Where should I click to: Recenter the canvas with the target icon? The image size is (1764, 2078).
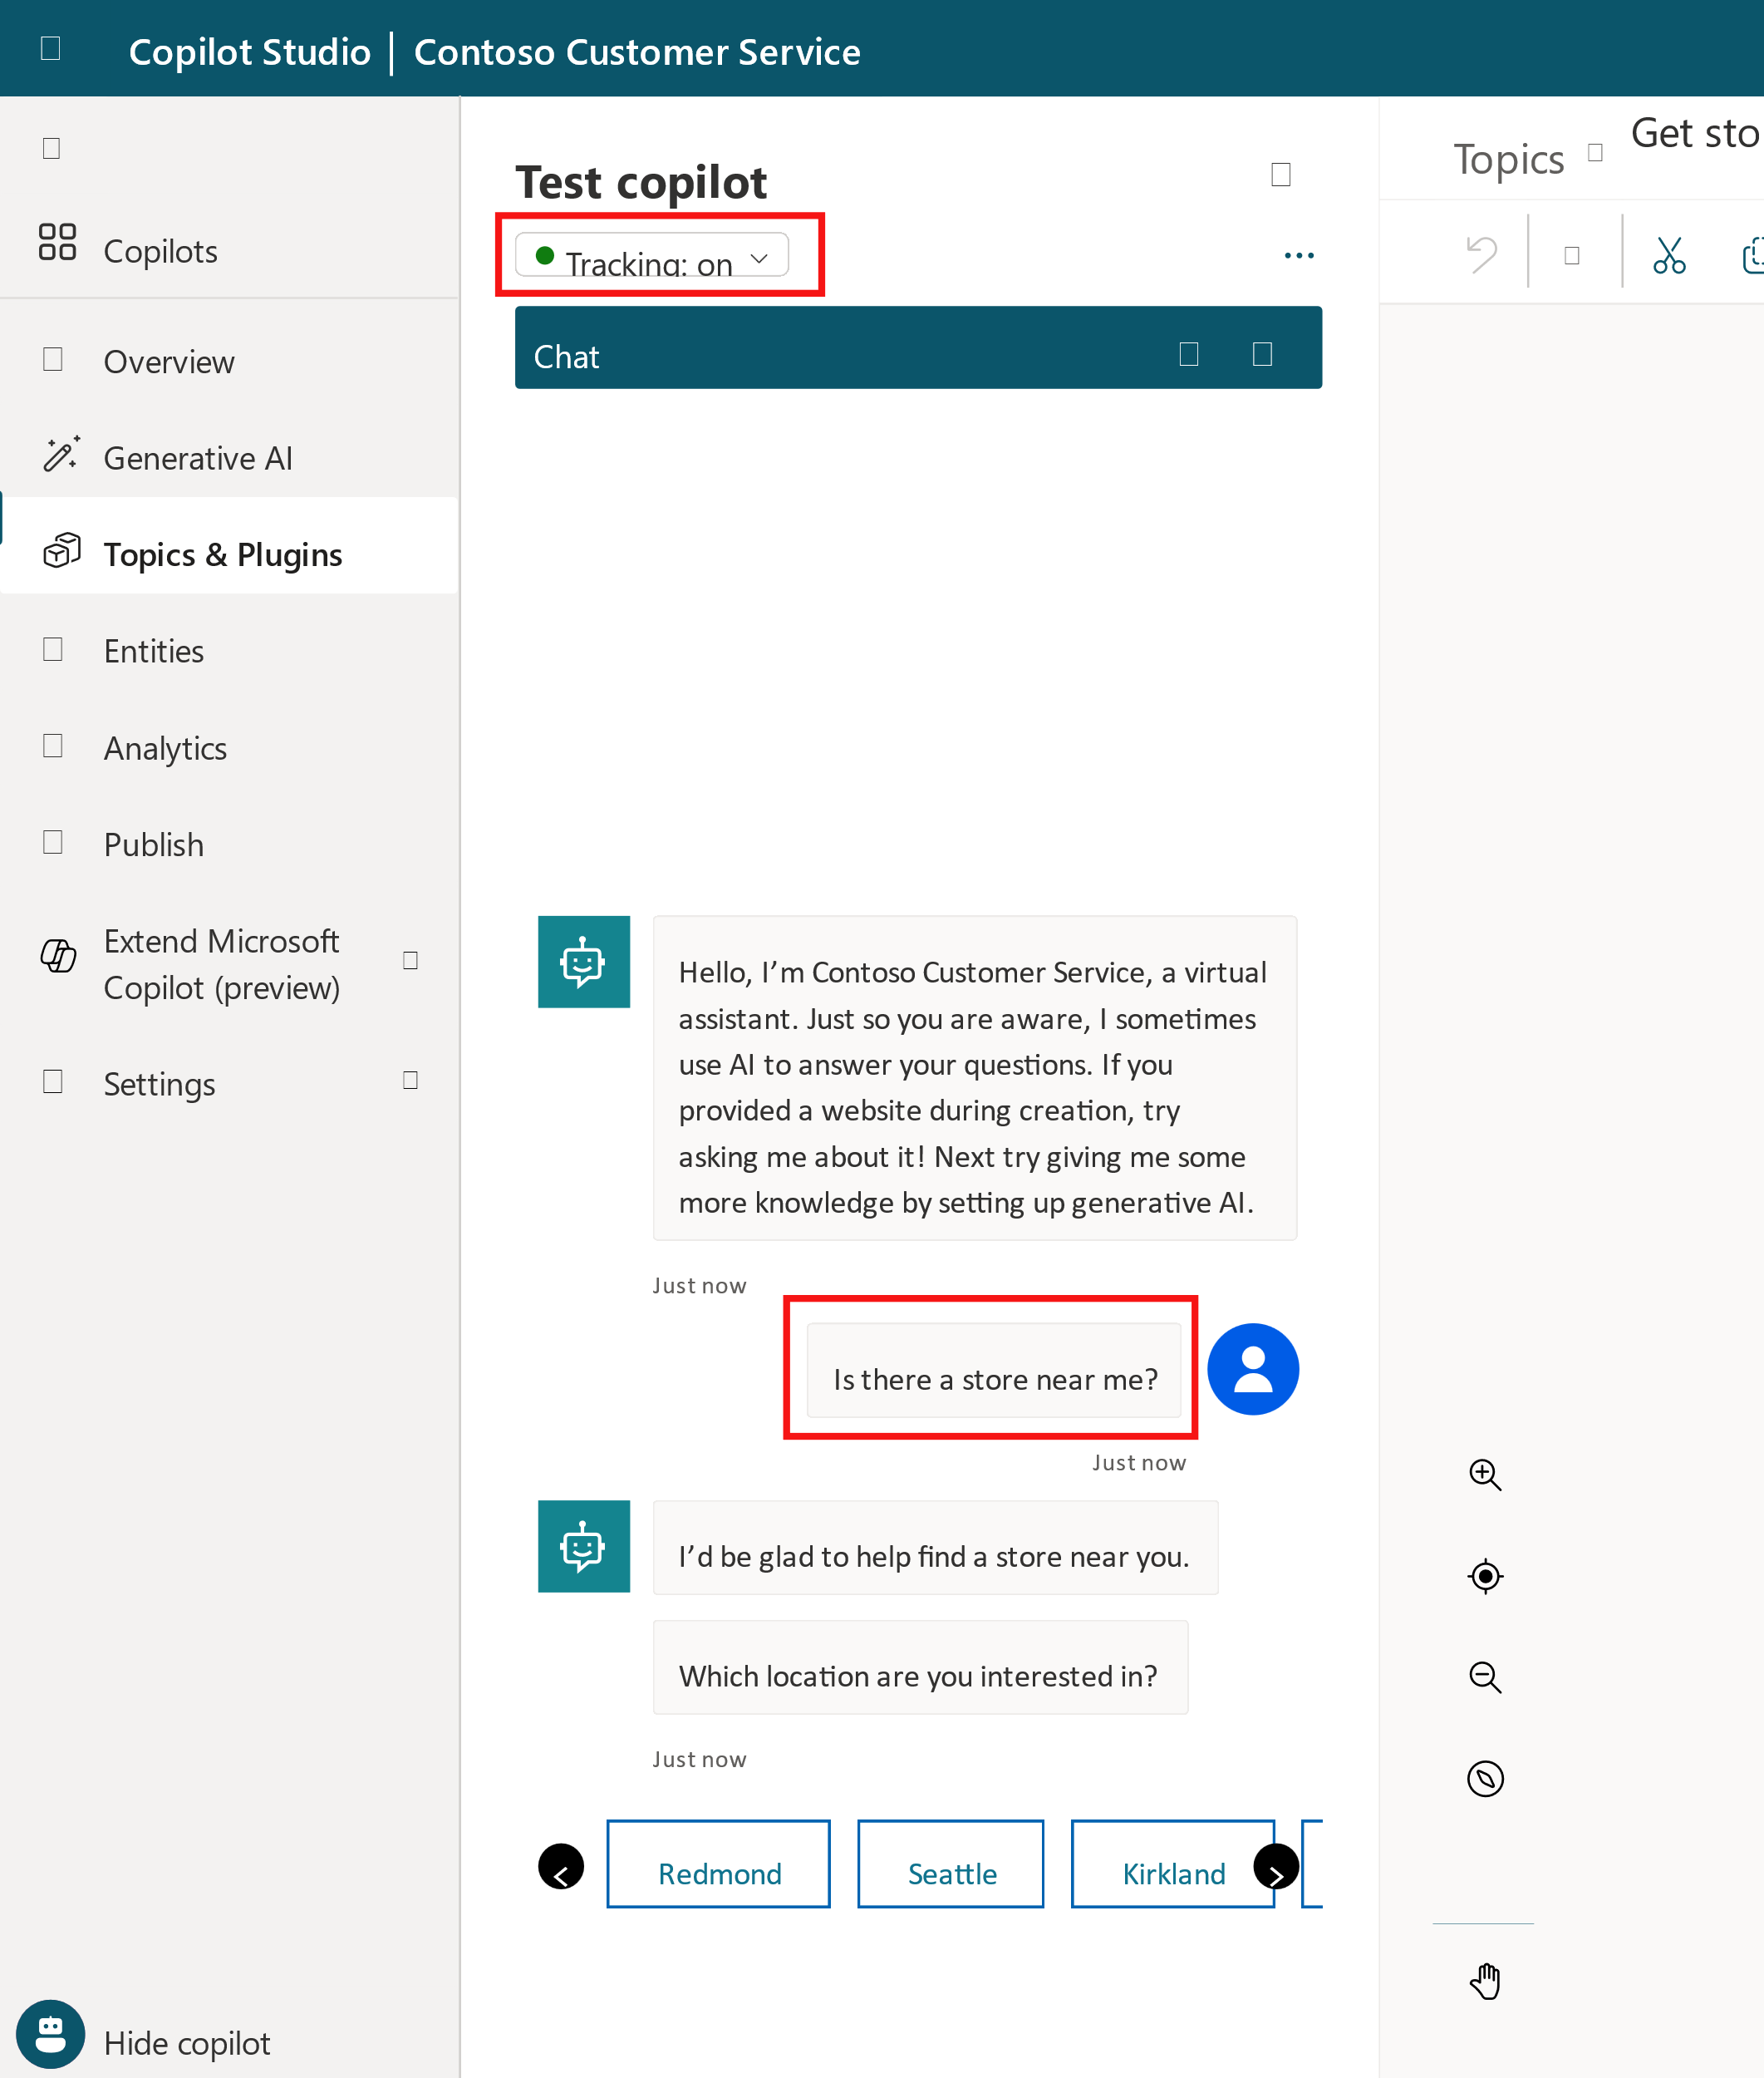click(1485, 1577)
